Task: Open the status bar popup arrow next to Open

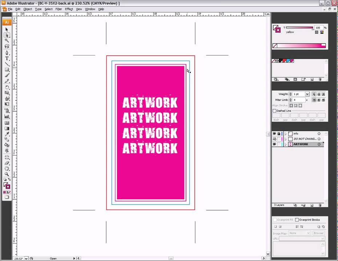Action: [74, 258]
